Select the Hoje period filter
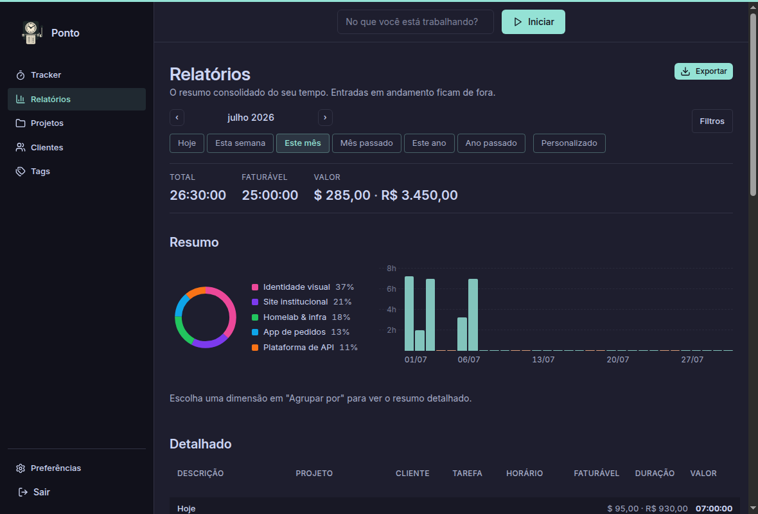758x514 pixels. tap(187, 143)
